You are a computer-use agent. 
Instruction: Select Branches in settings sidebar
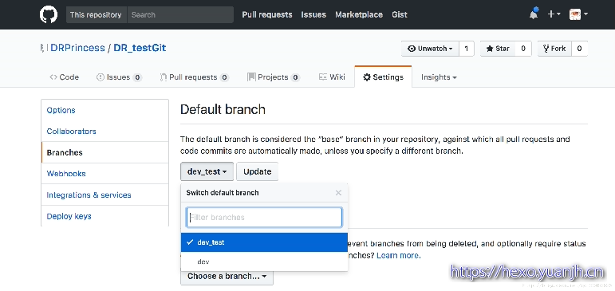pyautogui.click(x=104, y=152)
